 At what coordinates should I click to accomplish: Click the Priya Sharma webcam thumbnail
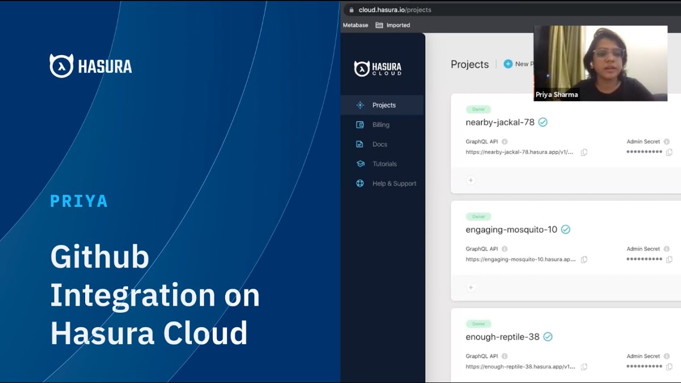tap(600, 63)
